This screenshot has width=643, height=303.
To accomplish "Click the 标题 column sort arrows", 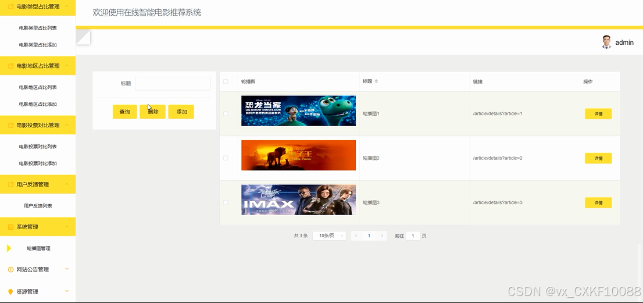I will (x=376, y=81).
